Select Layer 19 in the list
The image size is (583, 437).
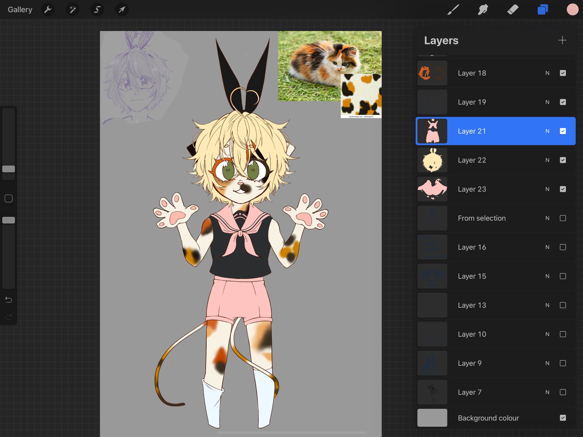pyautogui.click(x=484, y=102)
